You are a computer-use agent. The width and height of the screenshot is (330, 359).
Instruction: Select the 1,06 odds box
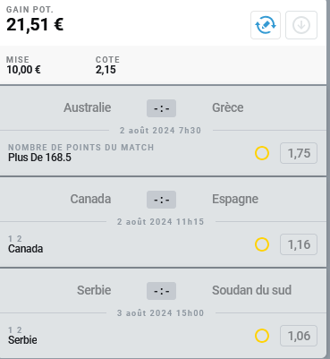299,336
